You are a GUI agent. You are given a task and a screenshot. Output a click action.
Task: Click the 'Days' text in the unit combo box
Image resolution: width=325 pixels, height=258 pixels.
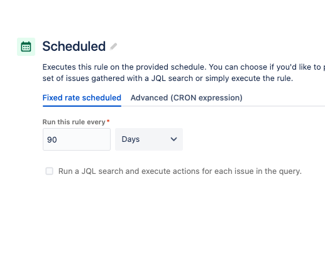[x=131, y=139]
